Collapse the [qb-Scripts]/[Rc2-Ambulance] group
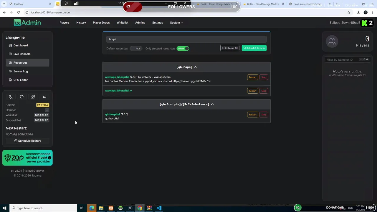The width and height of the screenshot is (377, 212). pyautogui.click(x=186, y=104)
